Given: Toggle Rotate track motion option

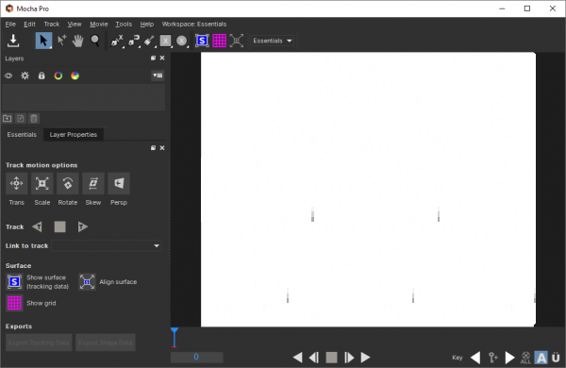Looking at the screenshot, I should point(68,183).
